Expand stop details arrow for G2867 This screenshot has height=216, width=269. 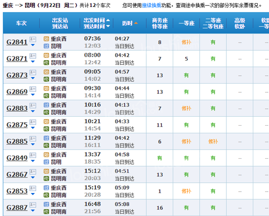pos(33,177)
